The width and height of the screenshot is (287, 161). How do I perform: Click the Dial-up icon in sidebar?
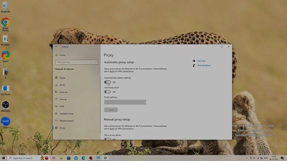point(57,99)
